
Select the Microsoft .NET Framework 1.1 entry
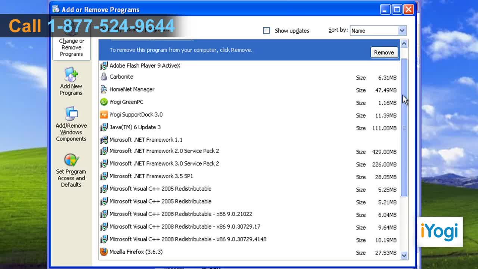point(146,140)
